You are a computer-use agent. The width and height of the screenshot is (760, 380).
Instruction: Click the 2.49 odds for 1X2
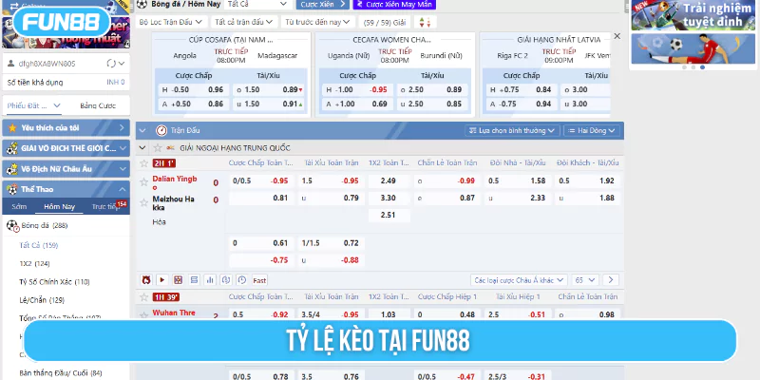[388, 180]
